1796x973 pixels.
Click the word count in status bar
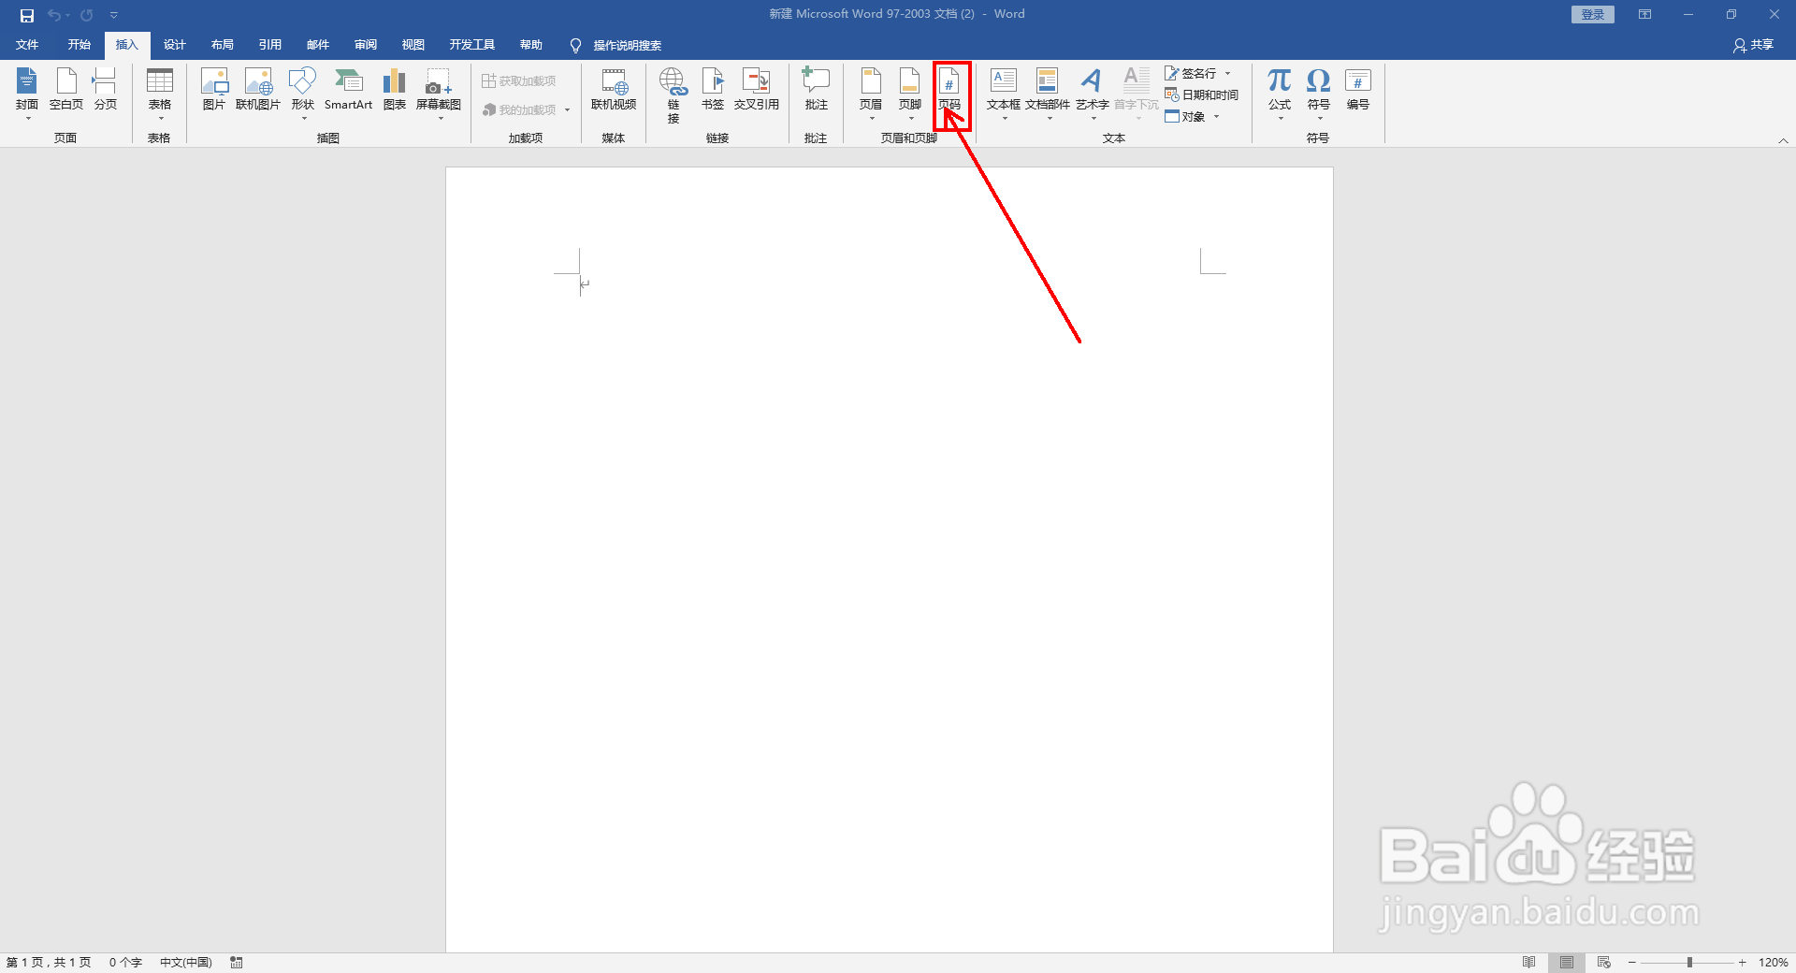coord(124,962)
